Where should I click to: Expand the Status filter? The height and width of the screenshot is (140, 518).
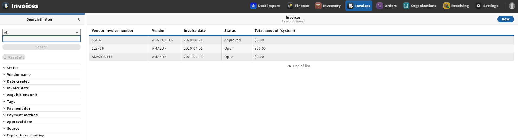point(41,68)
